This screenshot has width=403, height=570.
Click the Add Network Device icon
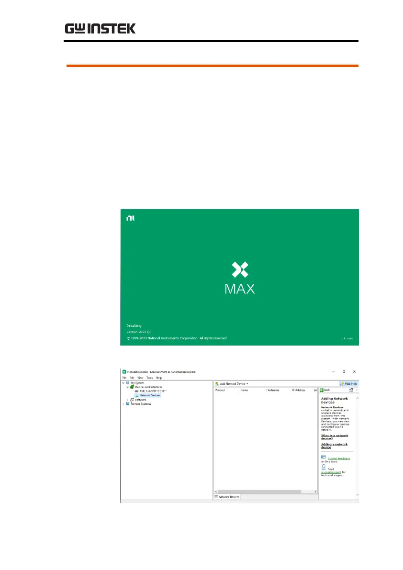coord(217,384)
